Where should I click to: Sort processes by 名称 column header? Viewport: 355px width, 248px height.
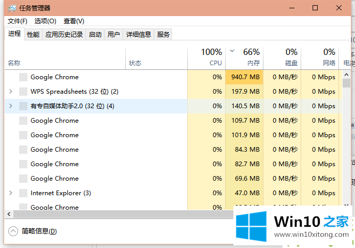[x=65, y=59]
